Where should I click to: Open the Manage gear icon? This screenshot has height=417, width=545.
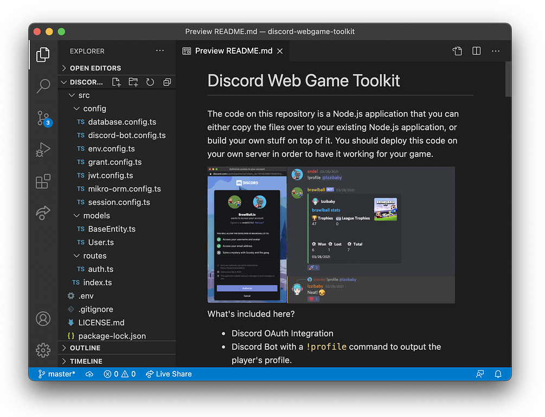[x=43, y=350]
